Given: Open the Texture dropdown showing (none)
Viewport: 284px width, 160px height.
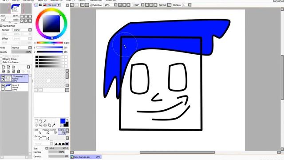Looking at the screenshot, I should click(22, 30).
